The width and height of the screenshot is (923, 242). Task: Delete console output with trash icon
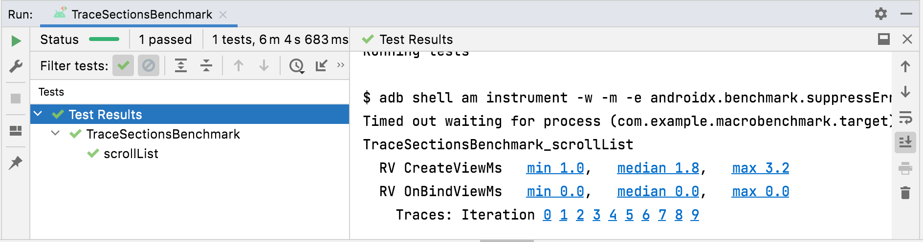click(905, 193)
